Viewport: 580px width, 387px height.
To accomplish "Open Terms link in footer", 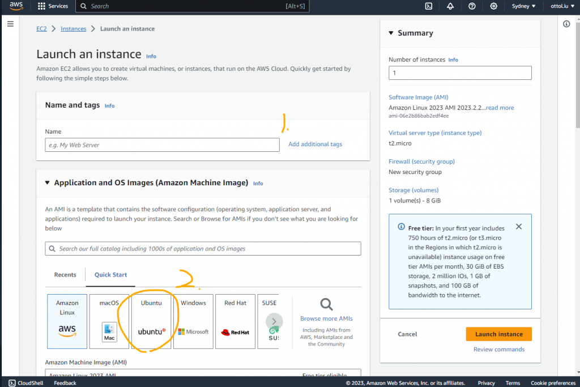I will coord(513,383).
